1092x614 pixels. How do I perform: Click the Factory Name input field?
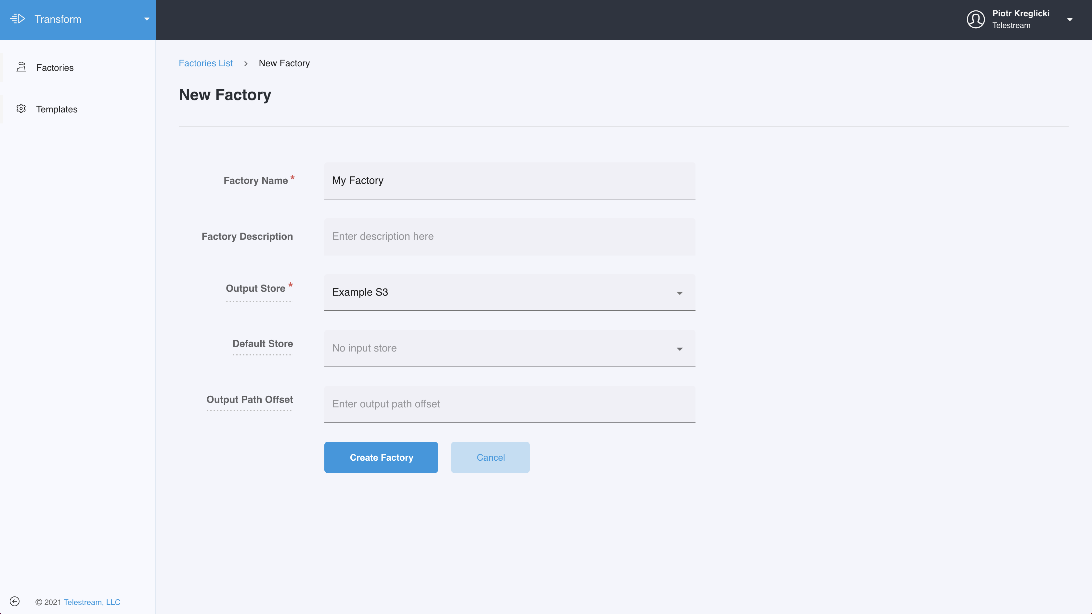pos(509,181)
